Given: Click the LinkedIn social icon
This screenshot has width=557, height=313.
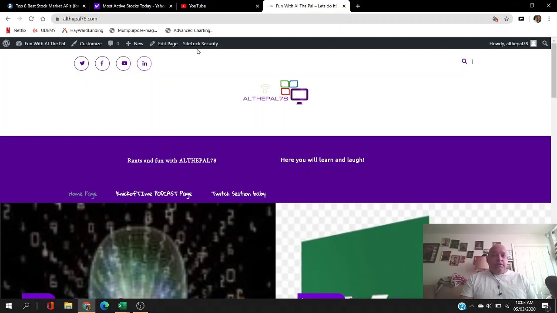Looking at the screenshot, I should pyautogui.click(x=144, y=63).
